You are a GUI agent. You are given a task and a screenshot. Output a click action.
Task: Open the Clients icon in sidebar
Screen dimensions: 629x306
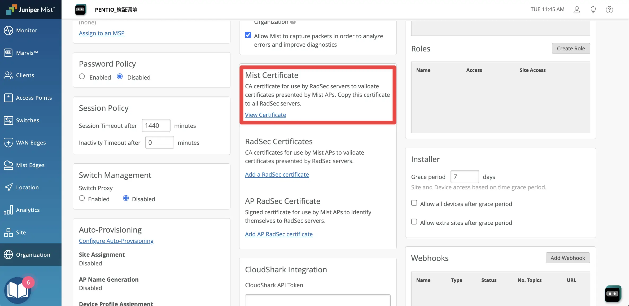pyautogui.click(x=8, y=75)
